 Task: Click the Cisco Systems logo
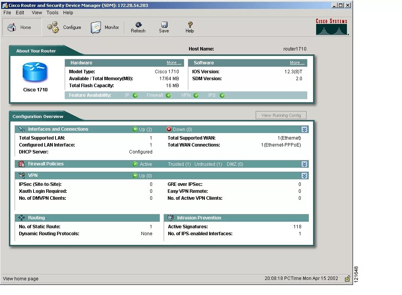[332, 27]
